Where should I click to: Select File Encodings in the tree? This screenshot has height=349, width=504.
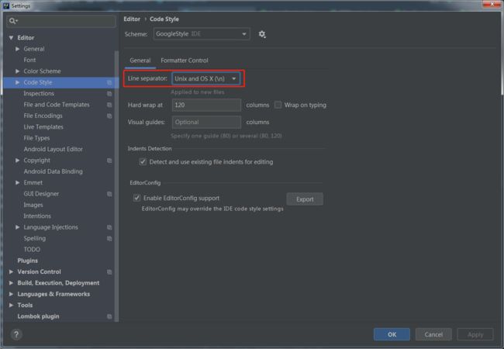click(43, 116)
